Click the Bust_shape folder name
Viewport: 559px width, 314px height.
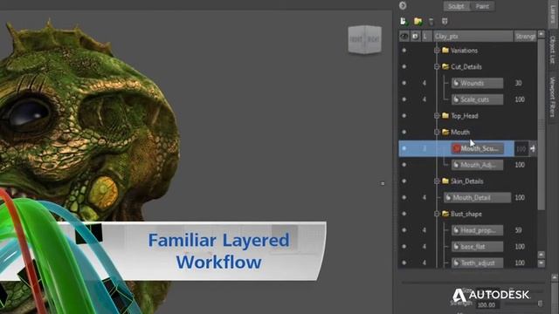(x=466, y=214)
